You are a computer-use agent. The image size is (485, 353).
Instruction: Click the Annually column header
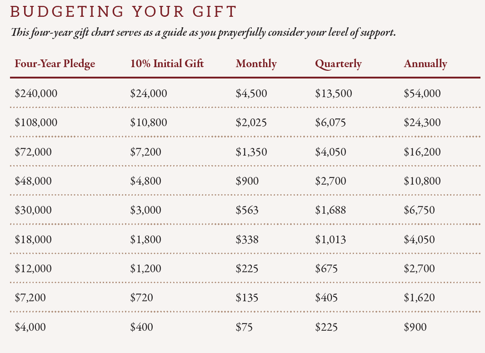tap(425, 64)
